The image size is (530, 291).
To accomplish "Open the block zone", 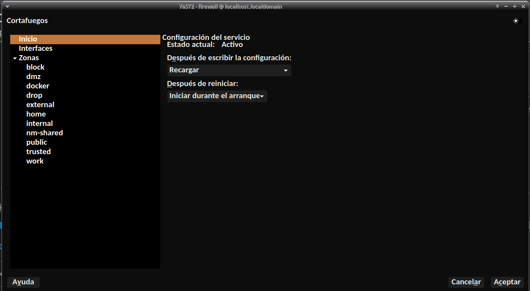I will [x=35, y=67].
